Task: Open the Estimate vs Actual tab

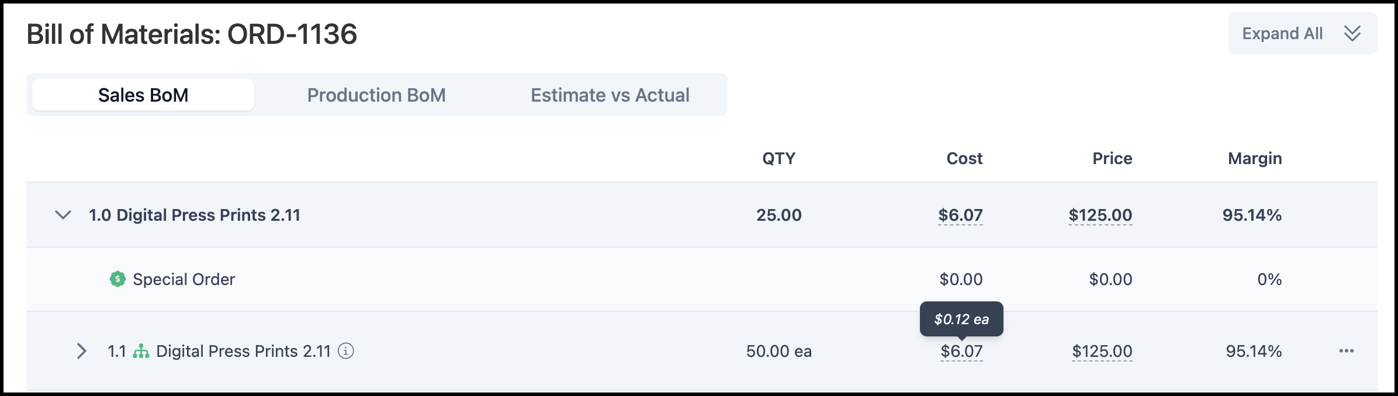Action: [610, 95]
